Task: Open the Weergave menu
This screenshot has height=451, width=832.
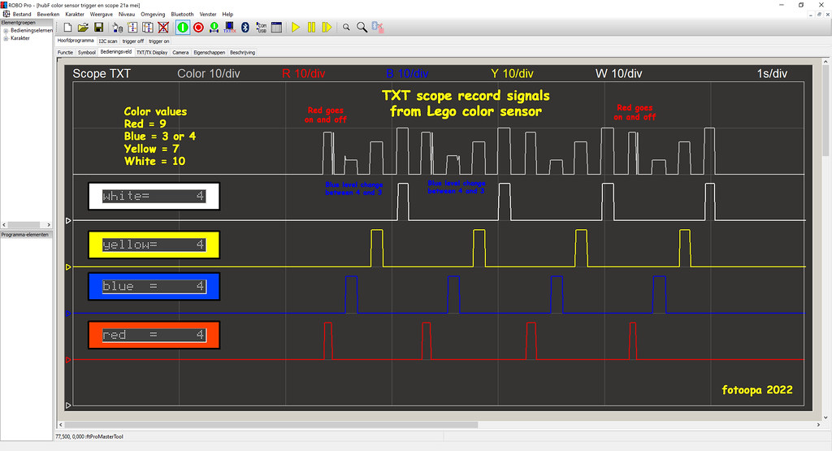Action: tap(102, 15)
